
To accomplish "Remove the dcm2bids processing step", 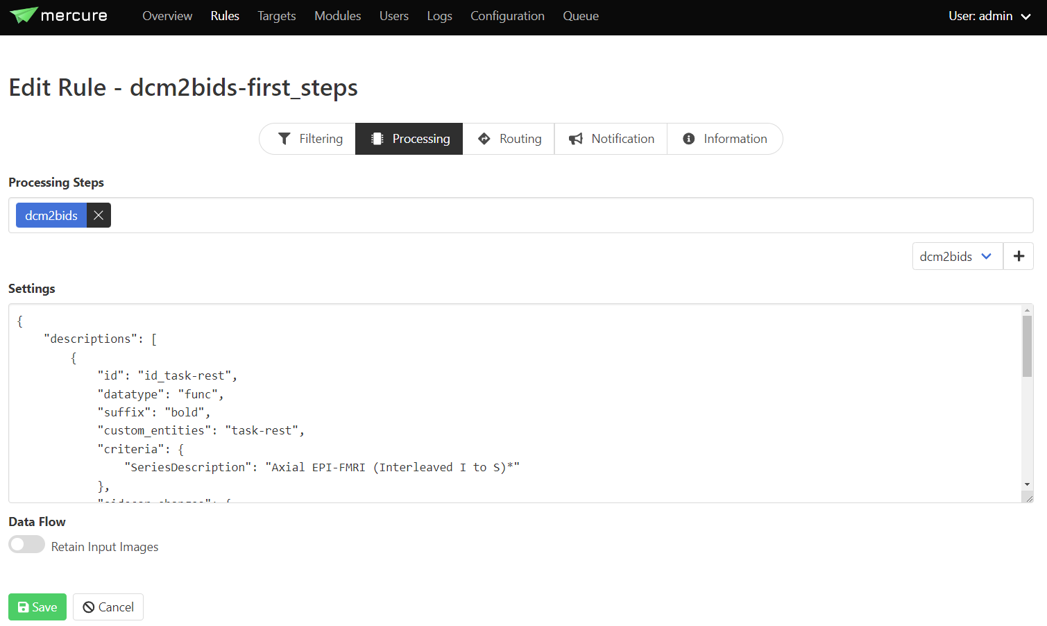I will pos(99,215).
